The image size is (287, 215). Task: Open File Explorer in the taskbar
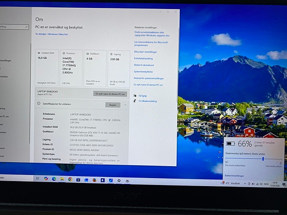point(62,179)
